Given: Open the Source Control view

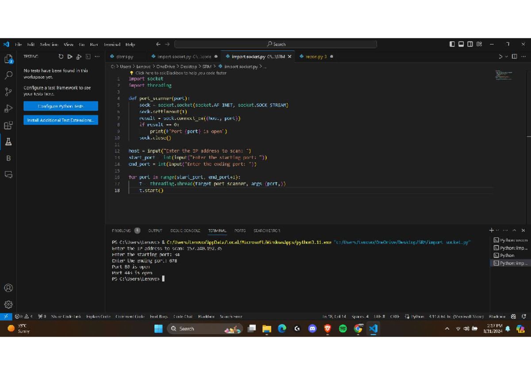Looking at the screenshot, I should click(x=8, y=92).
